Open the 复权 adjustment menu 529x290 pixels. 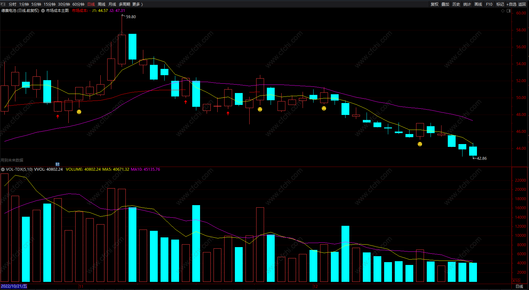435,4
